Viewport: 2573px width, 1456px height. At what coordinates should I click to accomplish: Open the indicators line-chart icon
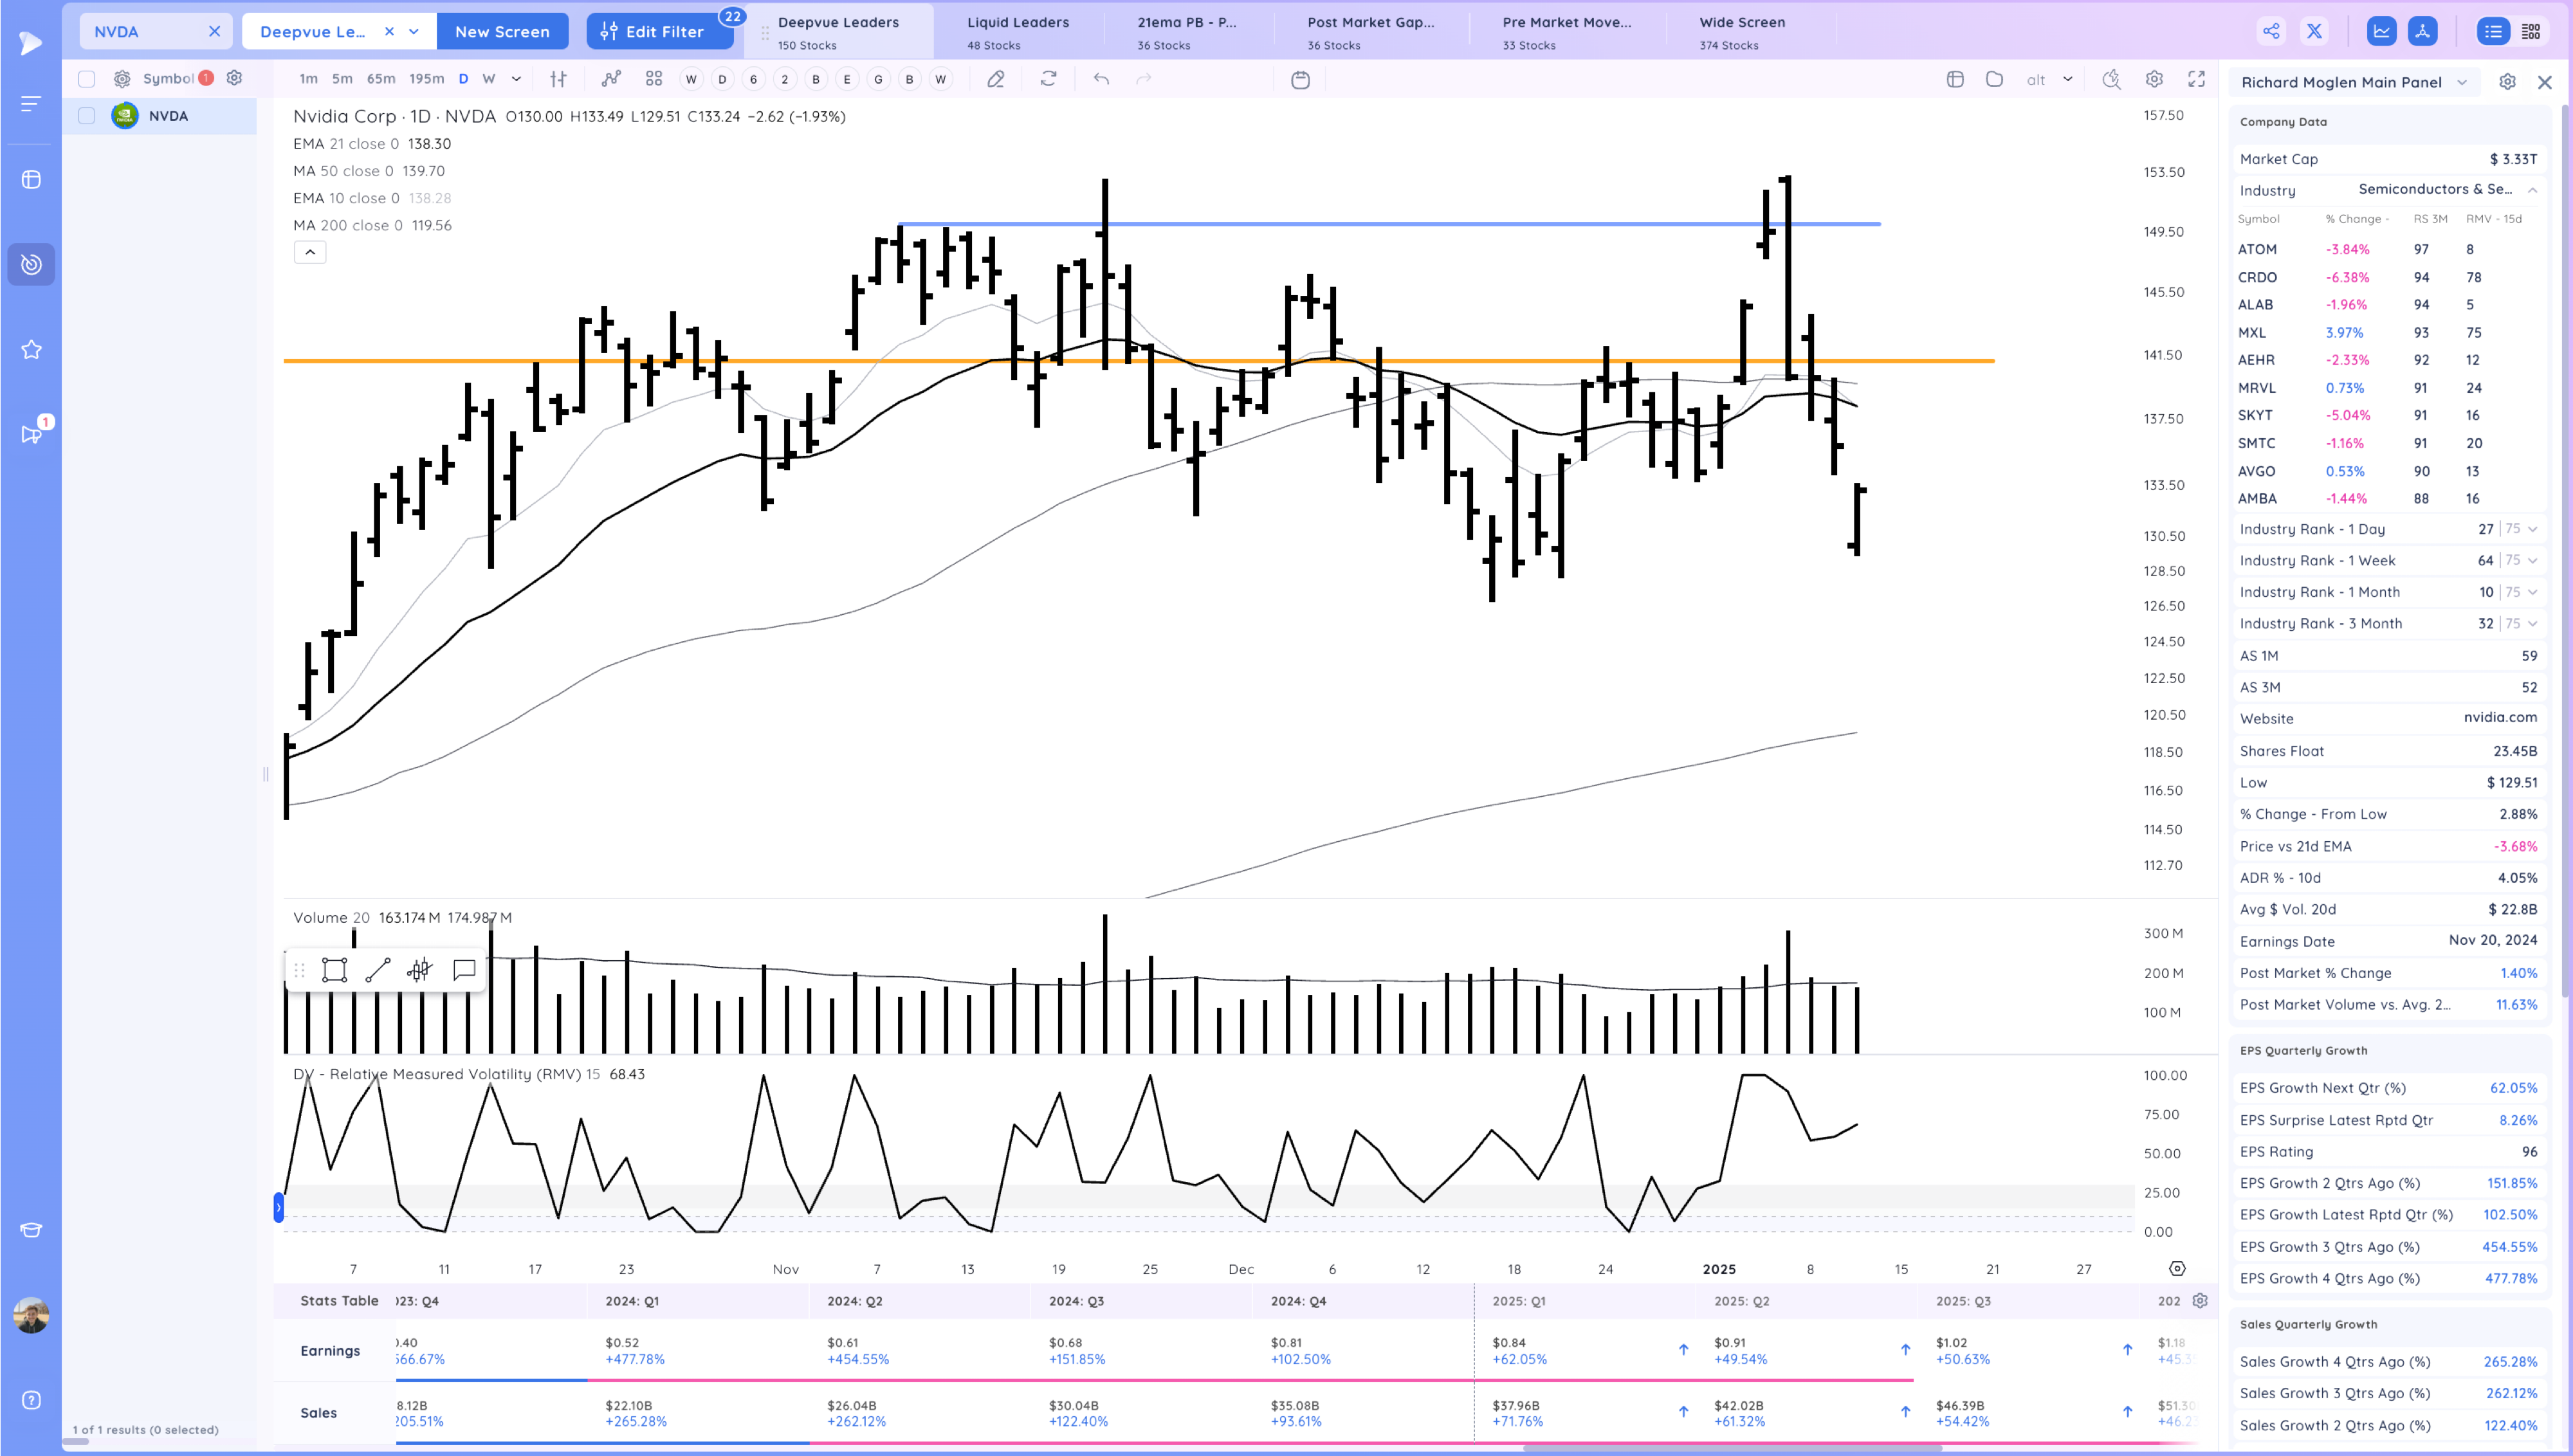pyautogui.click(x=611, y=79)
